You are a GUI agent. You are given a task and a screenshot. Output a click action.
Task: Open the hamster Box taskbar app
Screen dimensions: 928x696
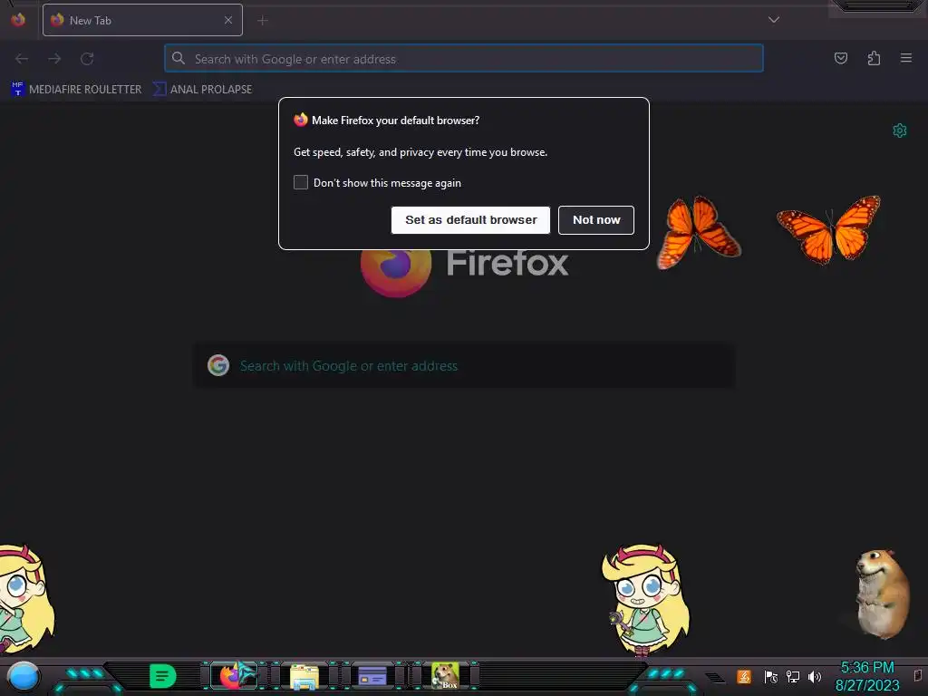pos(444,676)
